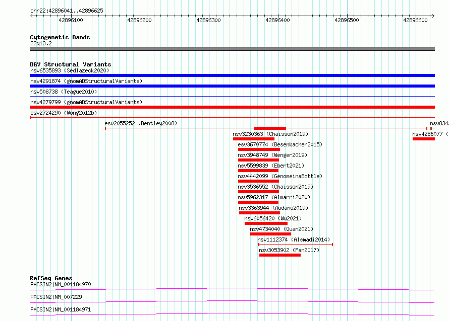The height and width of the screenshot is (321, 449).
Task: Click the red bar under esv3670774
Action: pos(259,149)
